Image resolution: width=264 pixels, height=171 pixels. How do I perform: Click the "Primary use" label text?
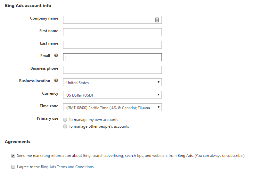47,118
